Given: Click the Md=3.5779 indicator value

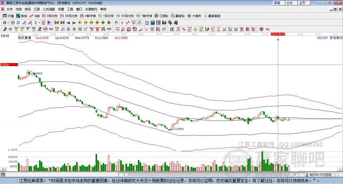Looking at the screenshot, I should click(82, 38).
